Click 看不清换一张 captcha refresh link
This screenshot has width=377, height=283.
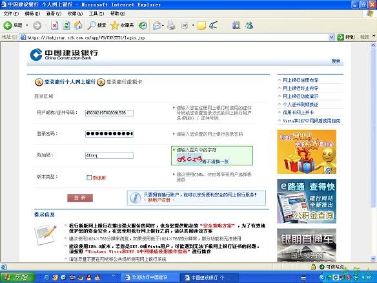coord(216,162)
